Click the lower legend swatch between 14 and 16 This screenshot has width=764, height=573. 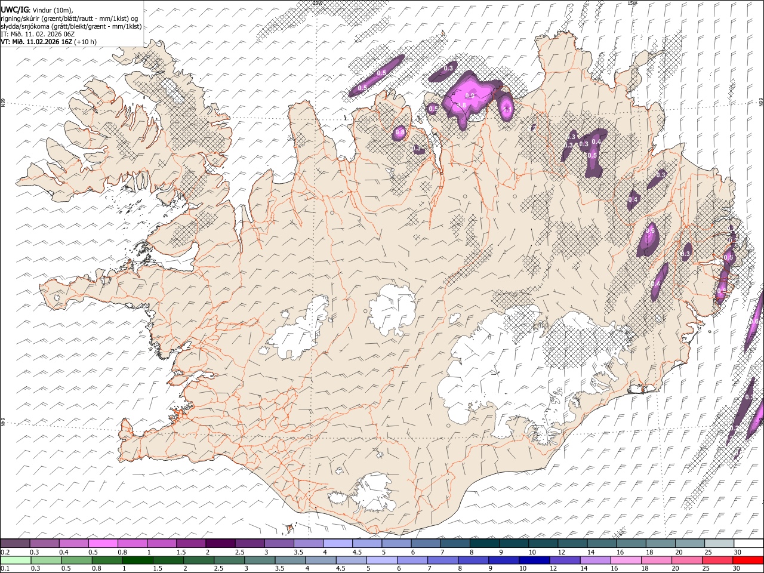click(595, 560)
